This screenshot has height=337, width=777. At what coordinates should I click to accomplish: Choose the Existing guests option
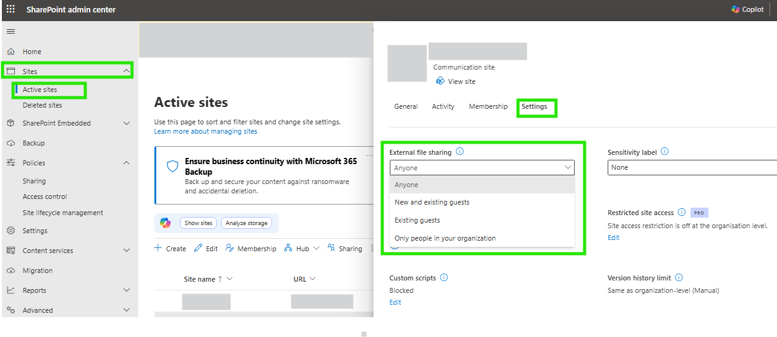coord(482,220)
